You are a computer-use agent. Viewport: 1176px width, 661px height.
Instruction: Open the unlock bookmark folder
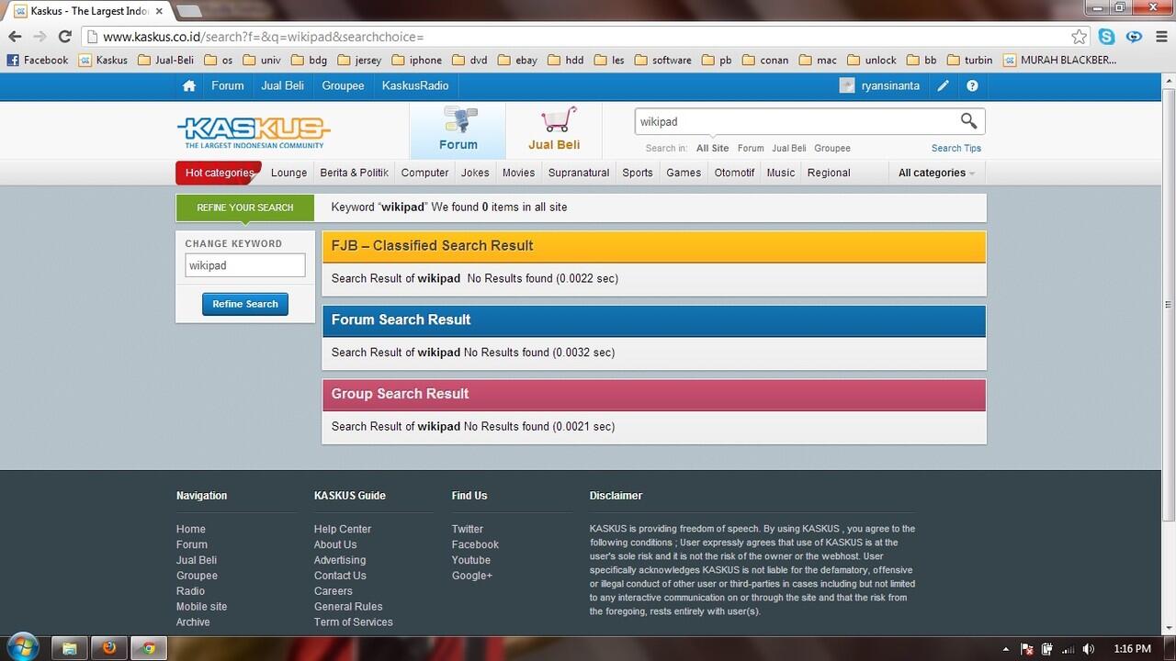pos(871,60)
